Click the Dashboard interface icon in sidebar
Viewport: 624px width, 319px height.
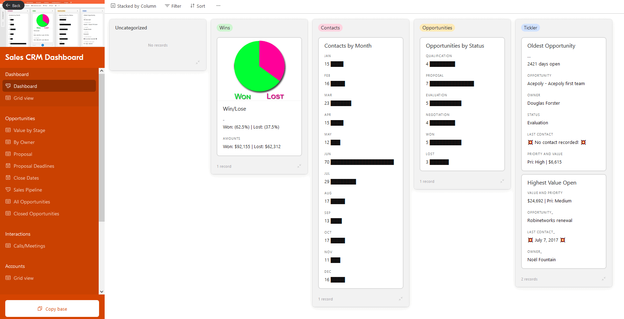pyautogui.click(x=8, y=86)
